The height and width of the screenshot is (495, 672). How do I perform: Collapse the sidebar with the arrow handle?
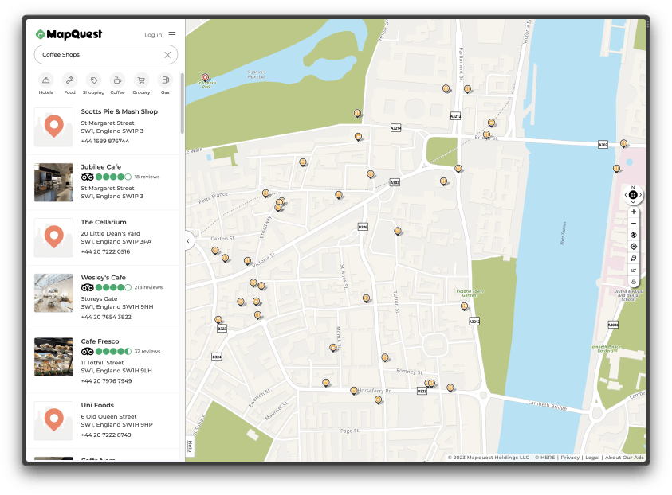coord(188,241)
